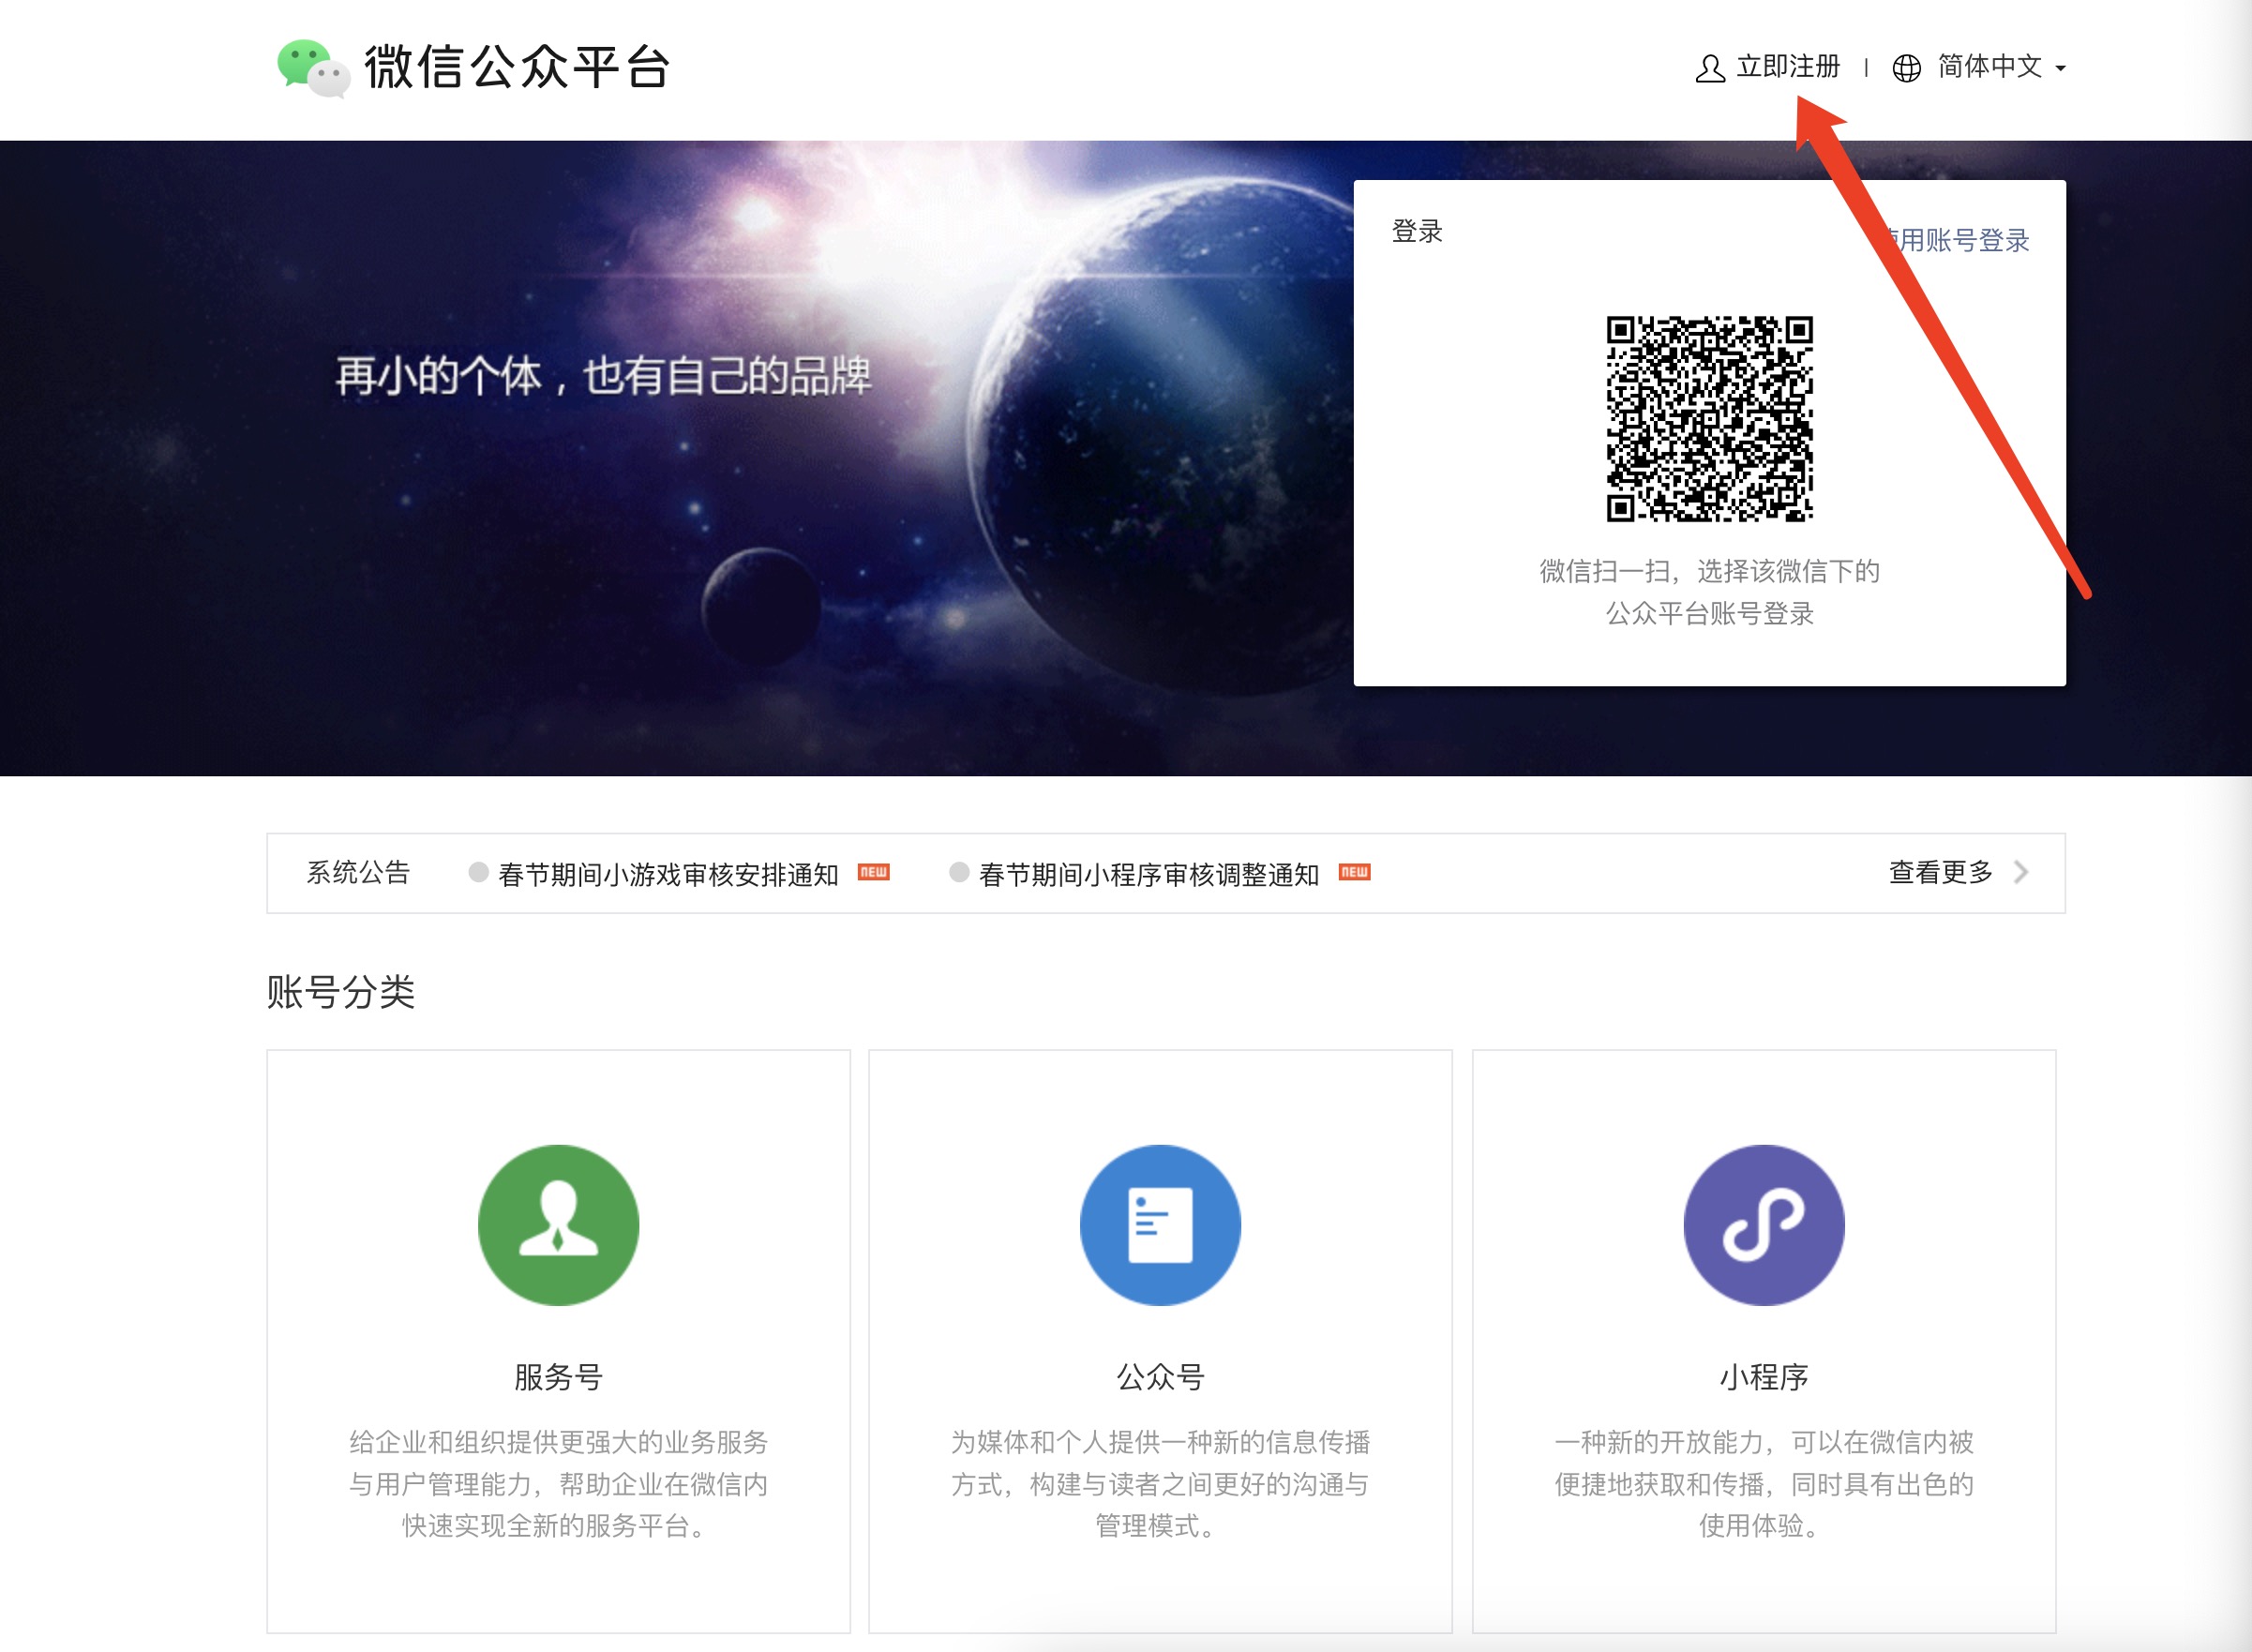Open the 春节期间小游戏审核安排通知 announcement

[667, 872]
